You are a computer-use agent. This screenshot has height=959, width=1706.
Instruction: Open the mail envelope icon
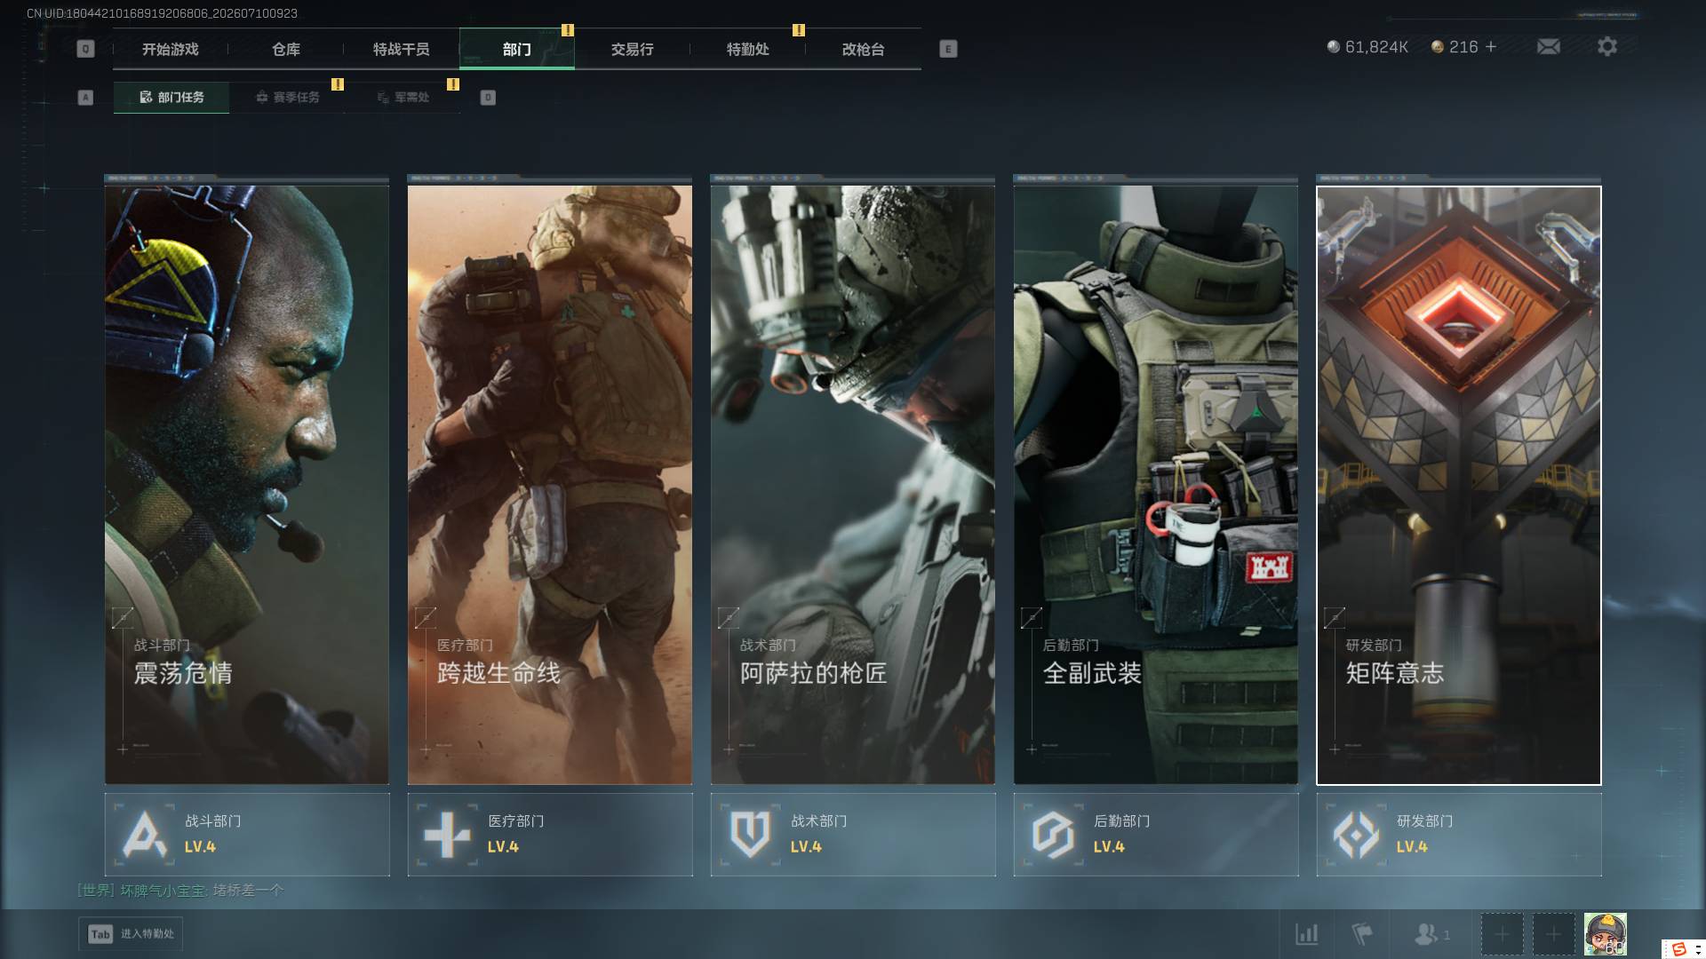(x=1548, y=46)
